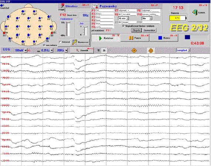Select the Flash tab
Image resolution: width=211 pixels, height=166 pixels.
61,10
